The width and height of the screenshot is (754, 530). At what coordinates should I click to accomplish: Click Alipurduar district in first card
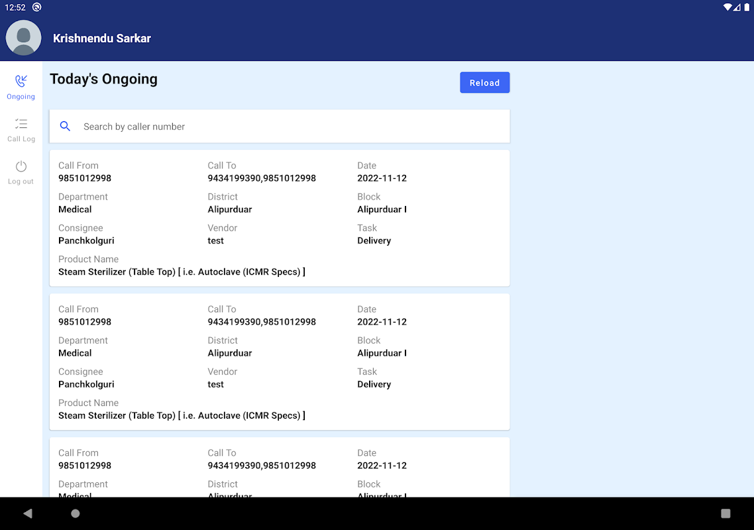[x=230, y=209]
